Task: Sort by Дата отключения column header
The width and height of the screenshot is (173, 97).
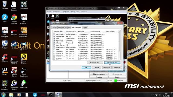Action: pyautogui.click(x=111, y=32)
